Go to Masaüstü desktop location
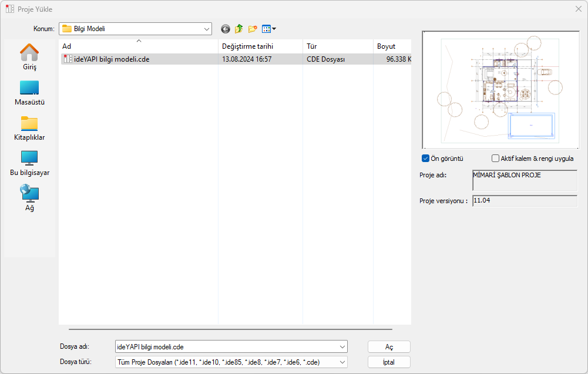The width and height of the screenshot is (588, 374). [x=29, y=93]
